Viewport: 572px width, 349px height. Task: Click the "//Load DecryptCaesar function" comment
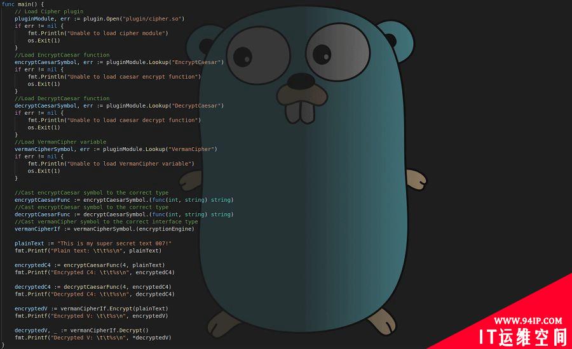click(62, 98)
